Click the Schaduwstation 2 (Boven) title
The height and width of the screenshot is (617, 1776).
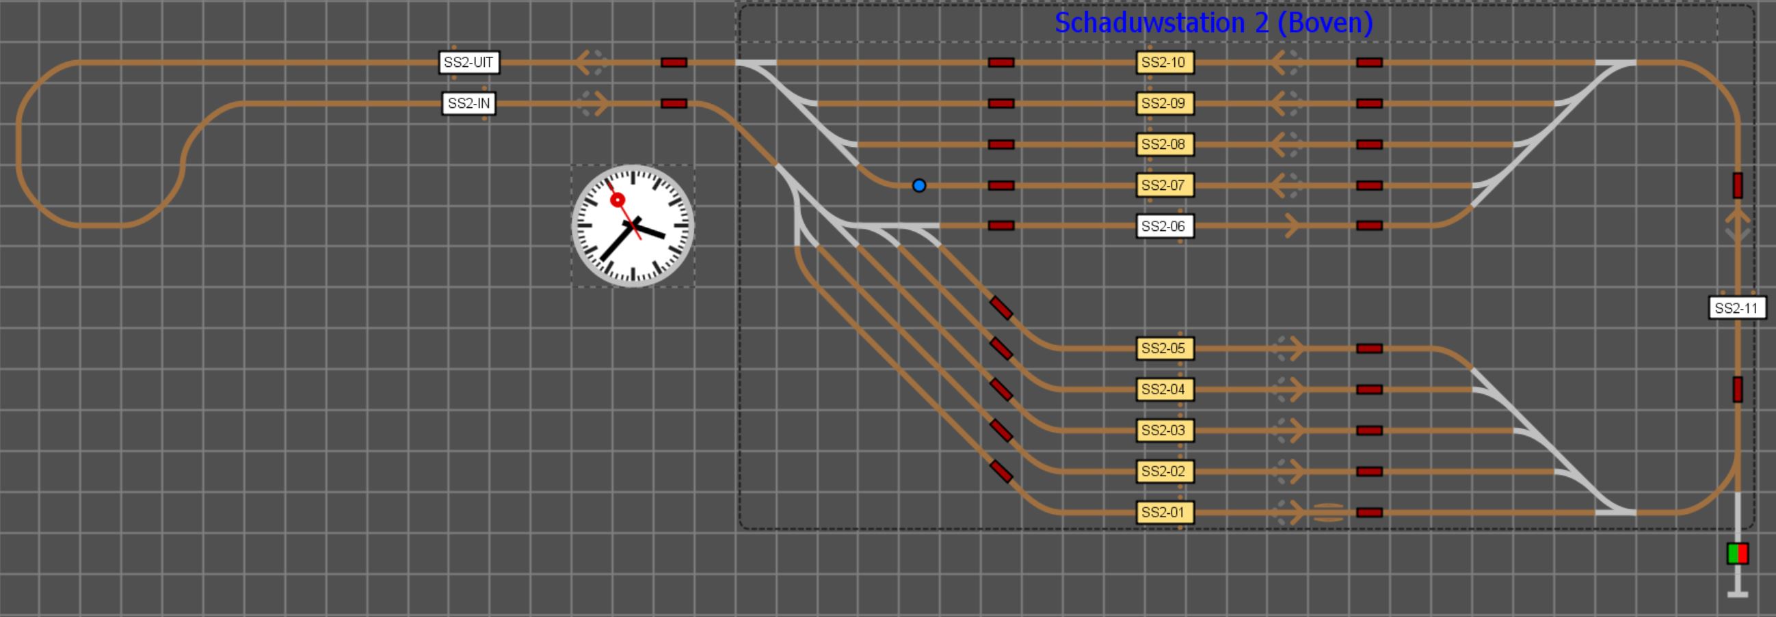1213,23
